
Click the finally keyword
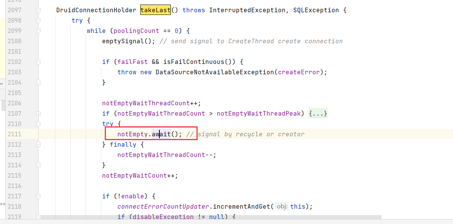[123, 144]
